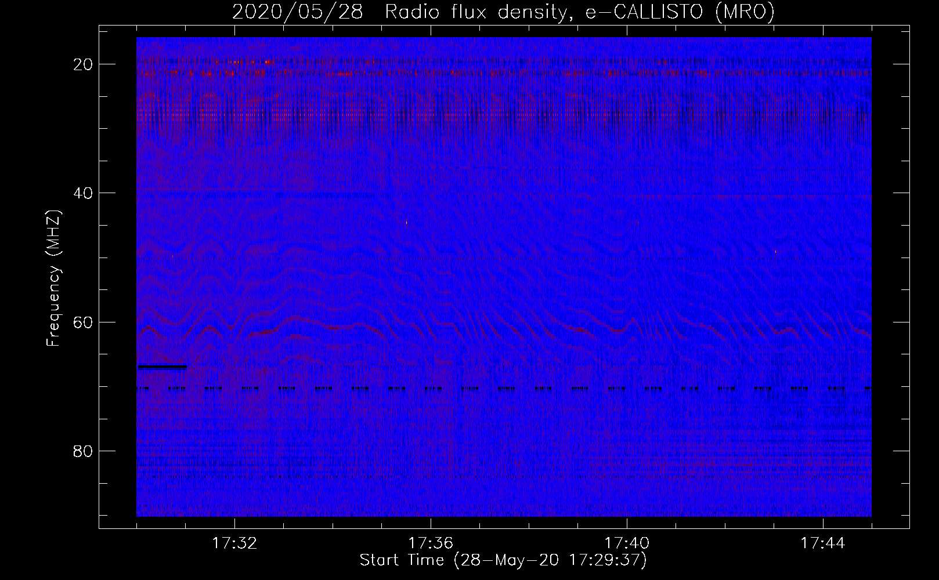Screen dimensions: 939x580
Task: Click the 'Start Time (28-May-20 17:29:37)' label
Action: [x=503, y=560]
